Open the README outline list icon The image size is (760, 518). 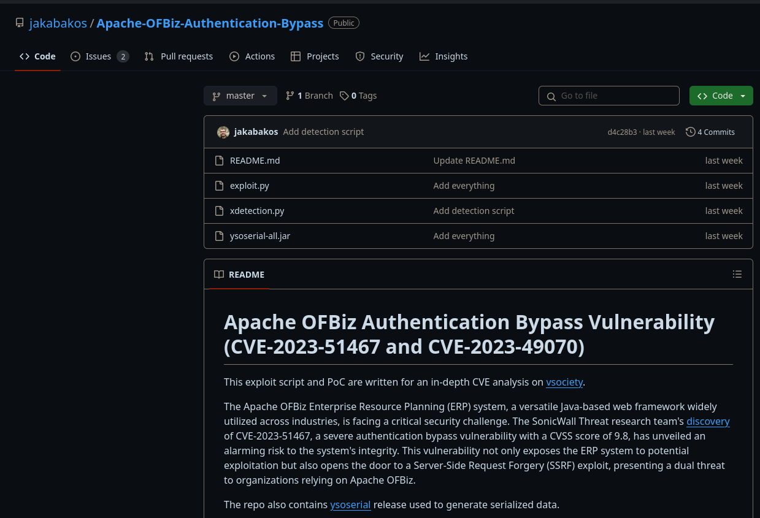point(737,274)
